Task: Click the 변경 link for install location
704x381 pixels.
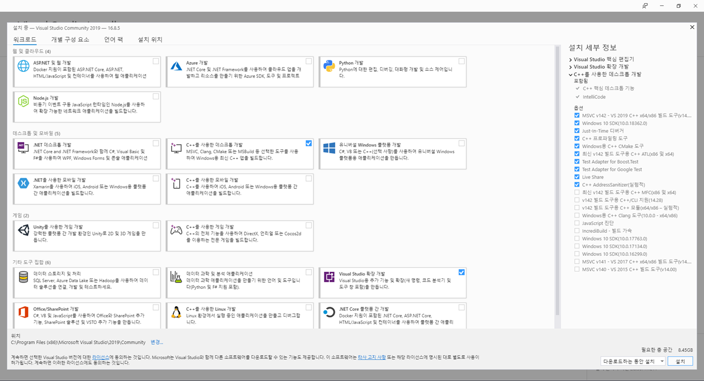Action: (x=157, y=342)
